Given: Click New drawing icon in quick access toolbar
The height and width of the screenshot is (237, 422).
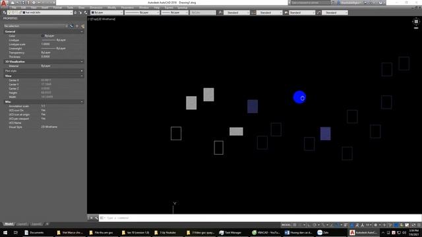Looking at the screenshot, I should (13, 3).
